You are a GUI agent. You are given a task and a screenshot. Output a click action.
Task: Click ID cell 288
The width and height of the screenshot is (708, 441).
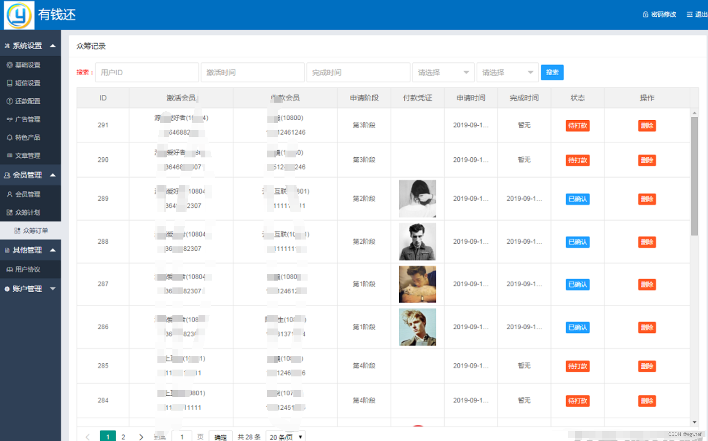point(103,242)
